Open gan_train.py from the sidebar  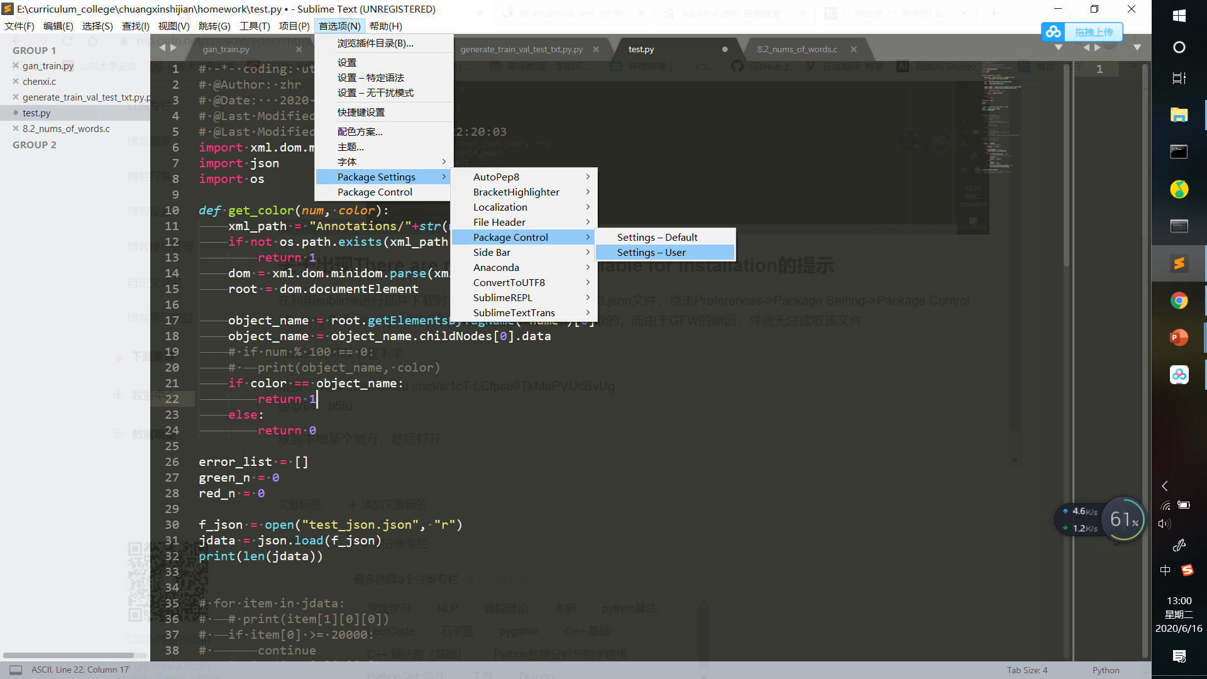click(48, 65)
